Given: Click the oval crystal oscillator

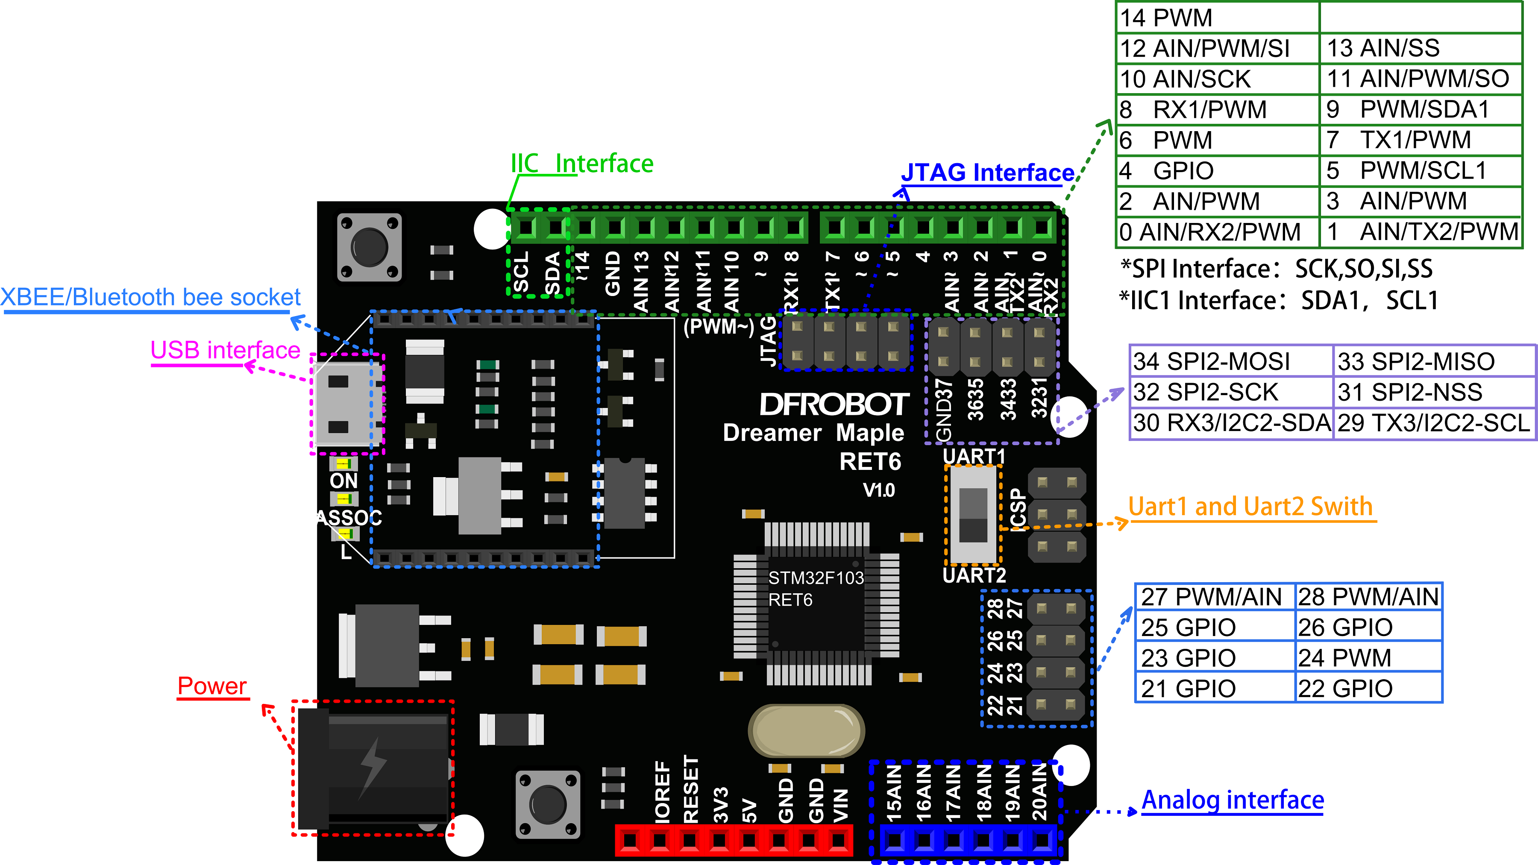Looking at the screenshot, I should tap(806, 730).
